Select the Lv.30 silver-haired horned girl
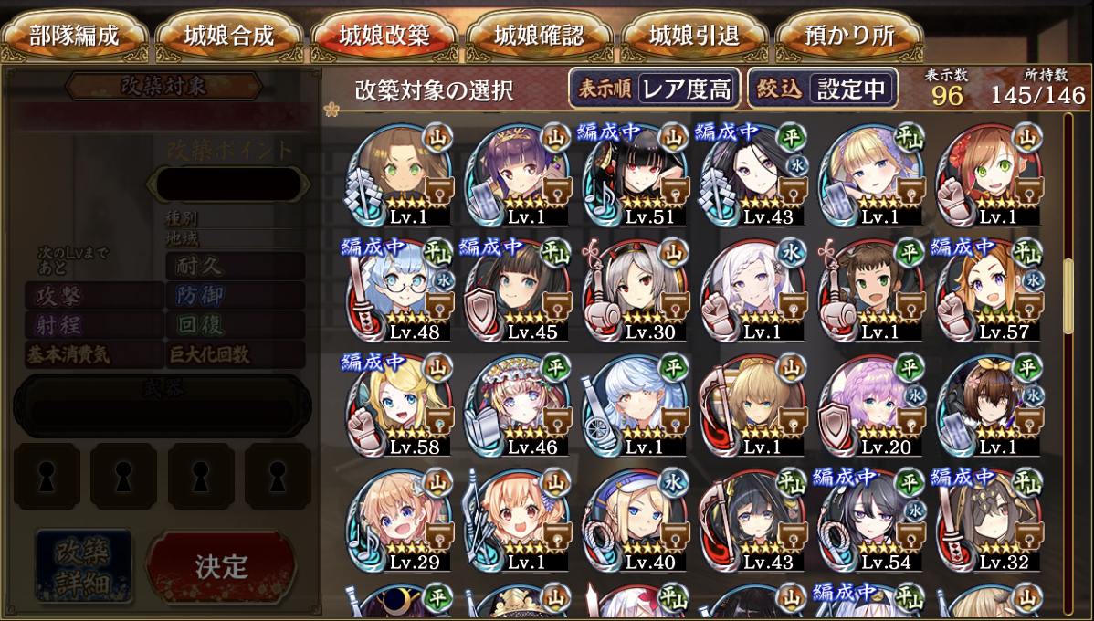The width and height of the screenshot is (1094, 621). (x=635, y=289)
